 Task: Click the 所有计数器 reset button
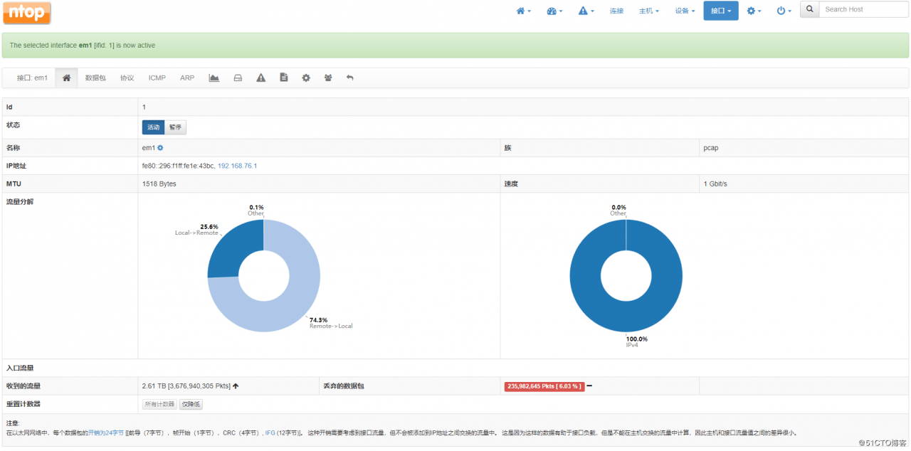click(x=159, y=404)
